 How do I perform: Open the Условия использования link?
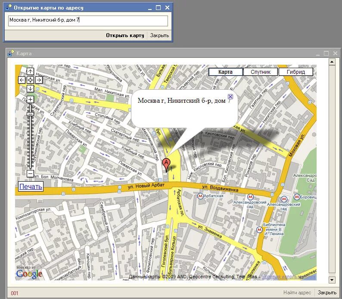[x=288, y=277]
